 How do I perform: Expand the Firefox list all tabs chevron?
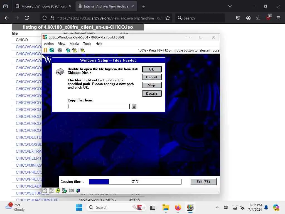(230, 6)
